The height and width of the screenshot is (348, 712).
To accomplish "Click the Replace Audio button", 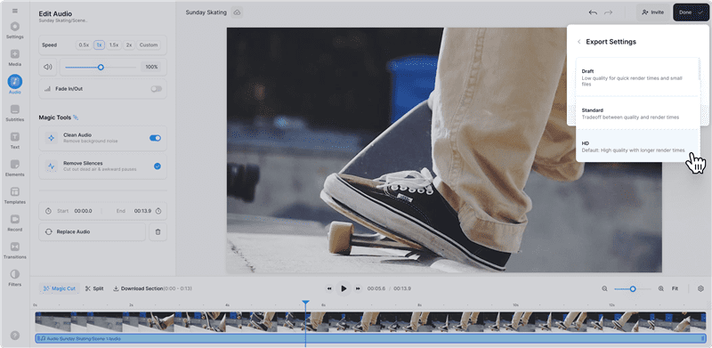I will pos(93,231).
